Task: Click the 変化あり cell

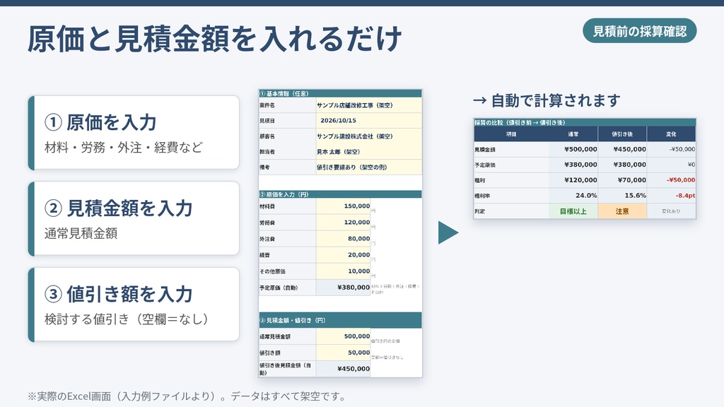Action: point(671,211)
